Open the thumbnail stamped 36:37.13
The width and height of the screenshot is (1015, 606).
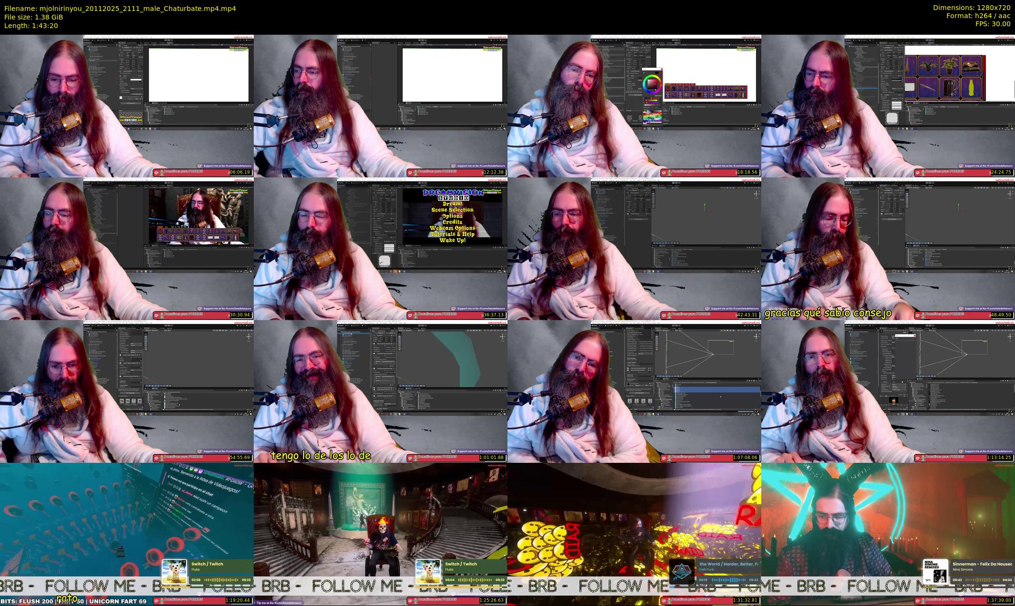380,248
